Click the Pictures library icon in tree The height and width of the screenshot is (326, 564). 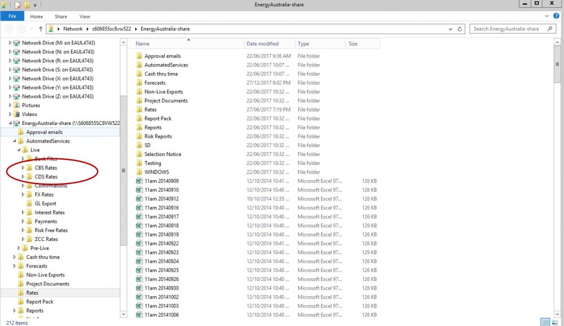16,105
